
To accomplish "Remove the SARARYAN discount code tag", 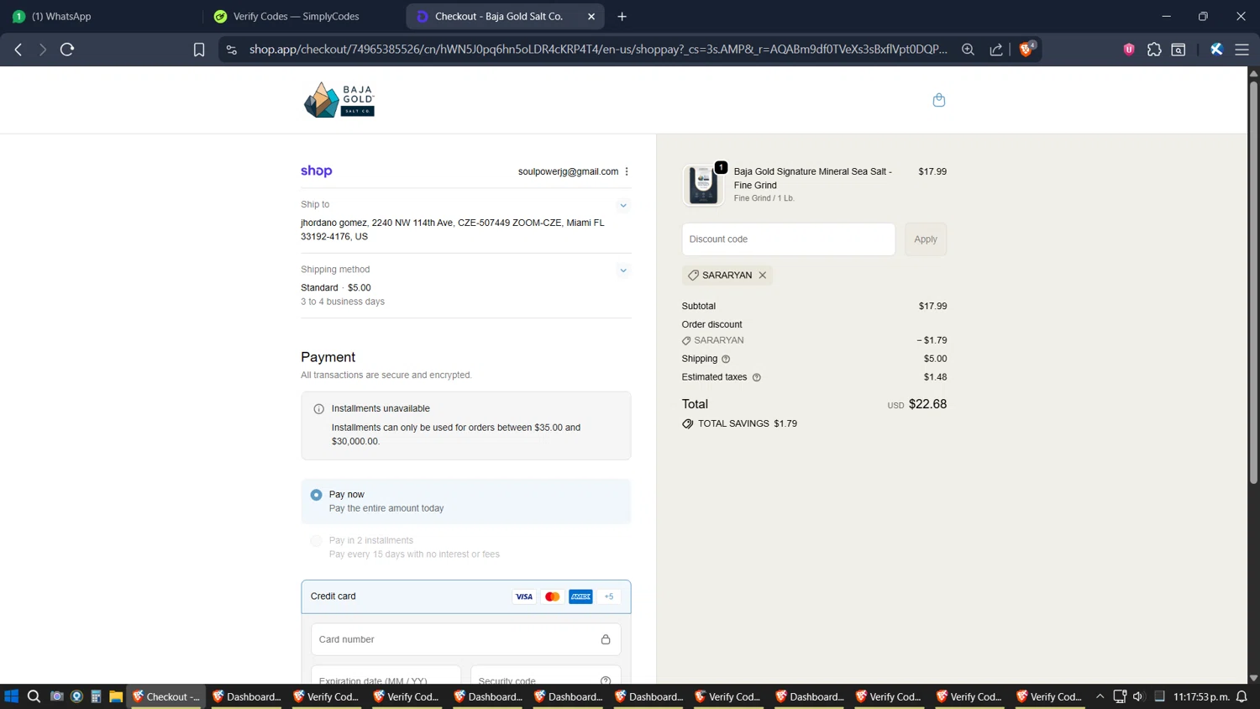I will pyautogui.click(x=763, y=276).
